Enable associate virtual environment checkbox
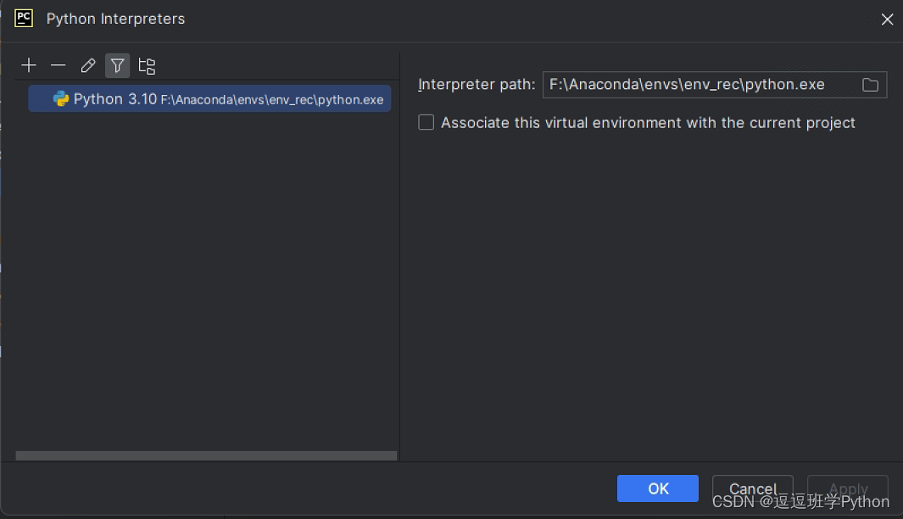Screen dimensions: 903x519 pos(426,123)
